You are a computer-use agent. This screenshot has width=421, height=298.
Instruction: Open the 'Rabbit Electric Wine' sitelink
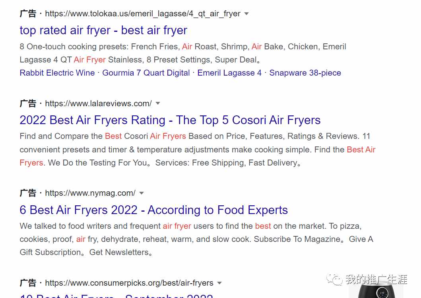[x=57, y=73]
